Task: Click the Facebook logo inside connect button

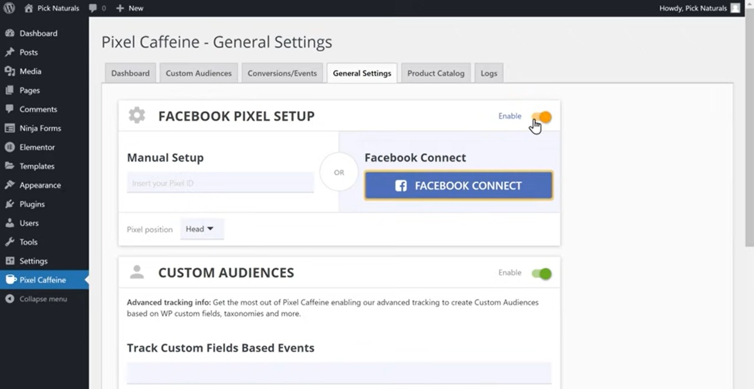Action: (x=401, y=186)
